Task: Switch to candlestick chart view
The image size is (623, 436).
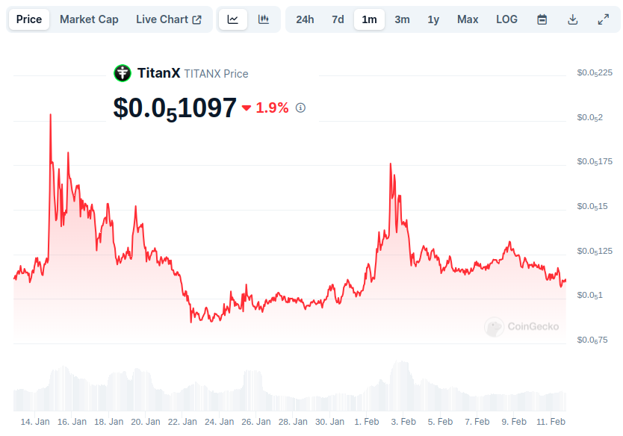Action: [264, 19]
